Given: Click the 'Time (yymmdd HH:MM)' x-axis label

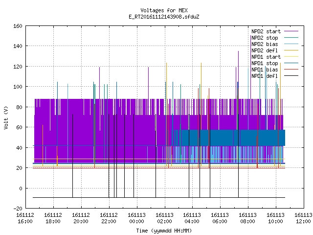Looking at the screenshot, I should (164, 231).
